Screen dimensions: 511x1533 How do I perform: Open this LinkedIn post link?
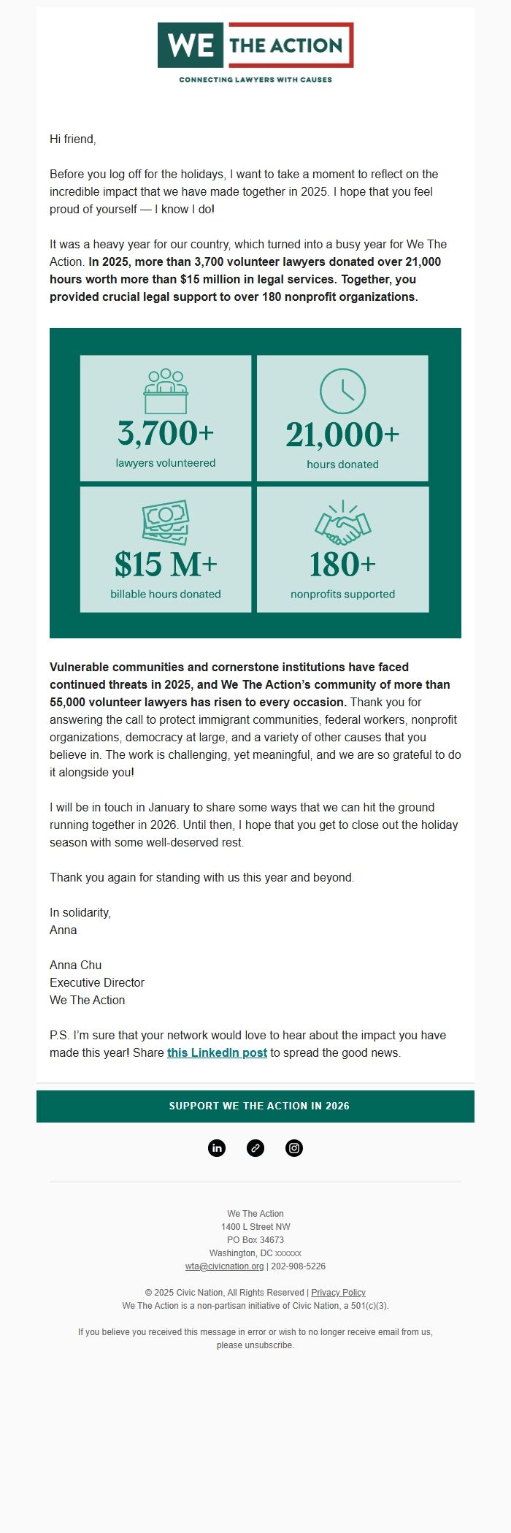tap(216, 1053)
